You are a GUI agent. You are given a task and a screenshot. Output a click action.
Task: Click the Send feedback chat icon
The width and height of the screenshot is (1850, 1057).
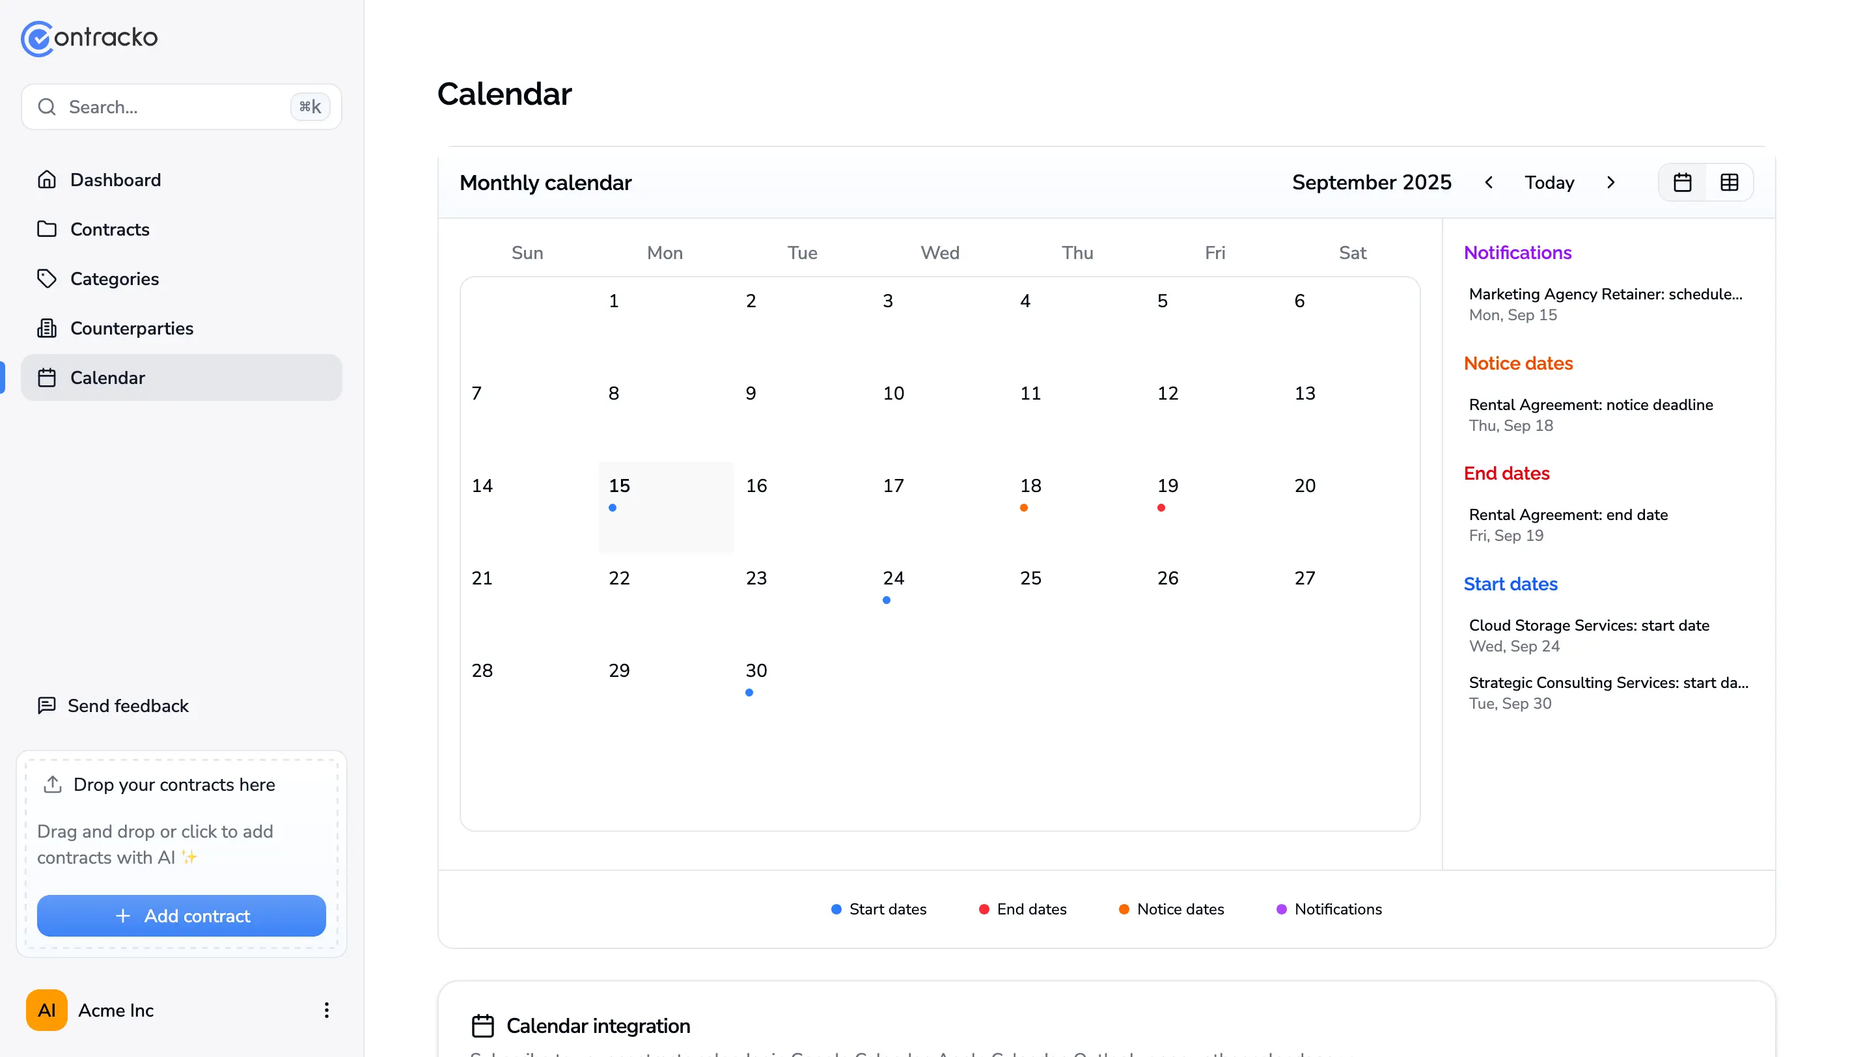47,705
